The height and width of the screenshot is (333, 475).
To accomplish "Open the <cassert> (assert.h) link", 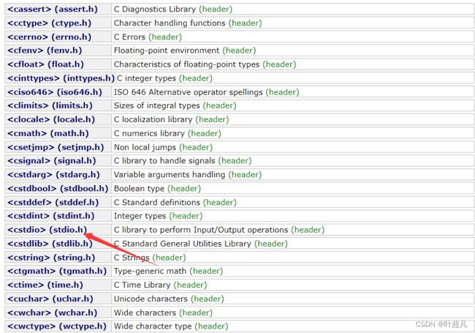I will [53, 9].
